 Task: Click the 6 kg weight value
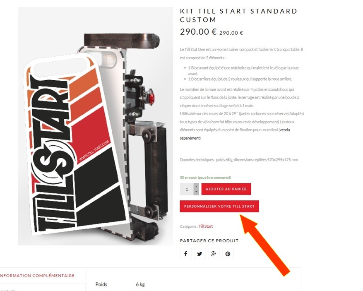[140, 284]
